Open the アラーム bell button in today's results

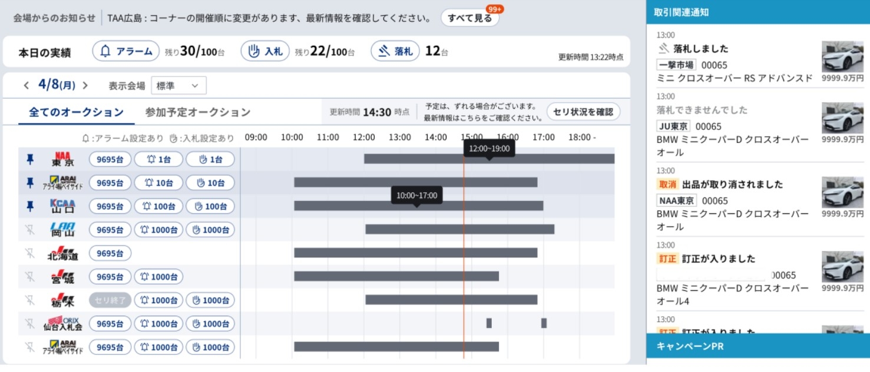pyautogui.click(x=126, y=52)
